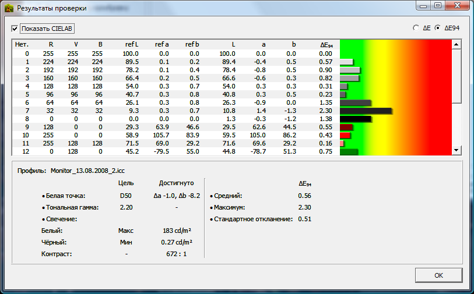Click the table scrollbar down arrow

point(457,151)
